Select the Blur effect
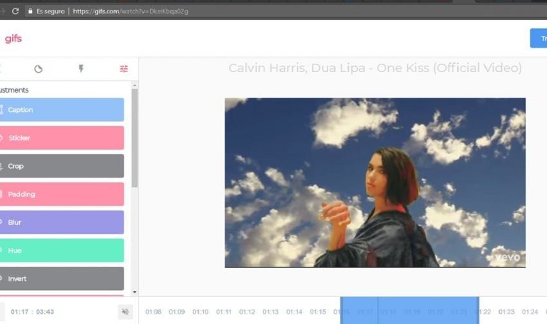 coord(61,222)
